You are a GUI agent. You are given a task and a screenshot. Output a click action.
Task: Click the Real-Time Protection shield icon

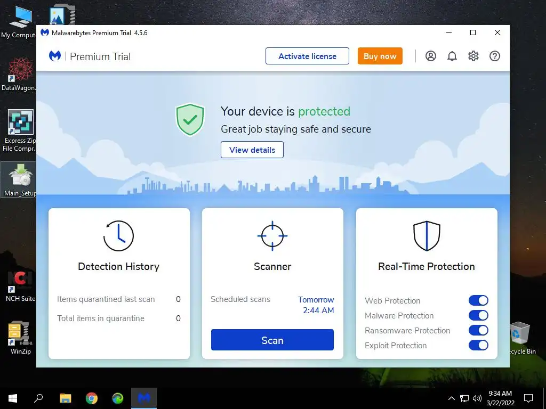427,236
